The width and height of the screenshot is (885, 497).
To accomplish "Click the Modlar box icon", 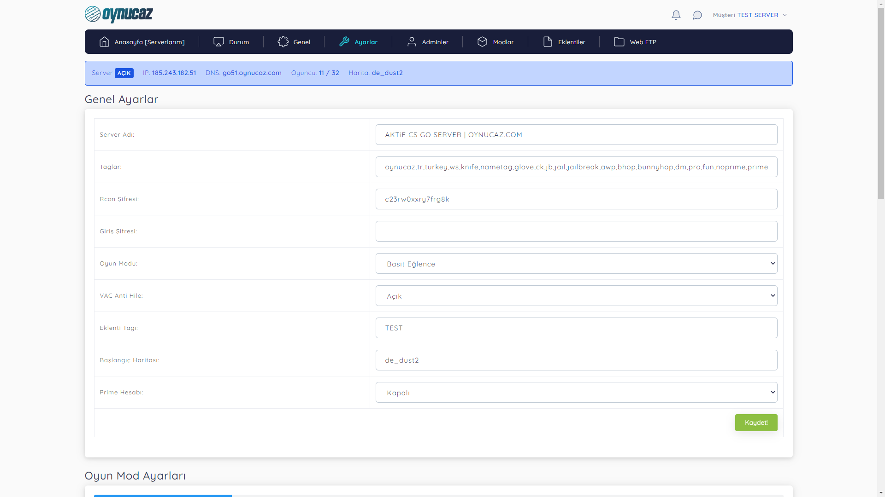I will click(x=482, y=42).
